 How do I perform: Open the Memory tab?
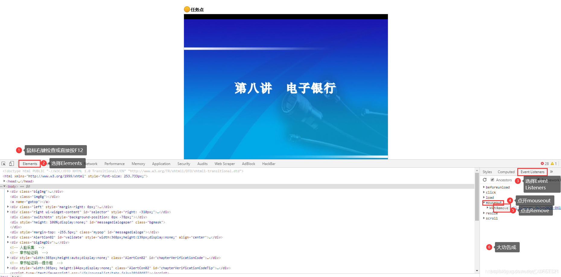click(138, 164)
